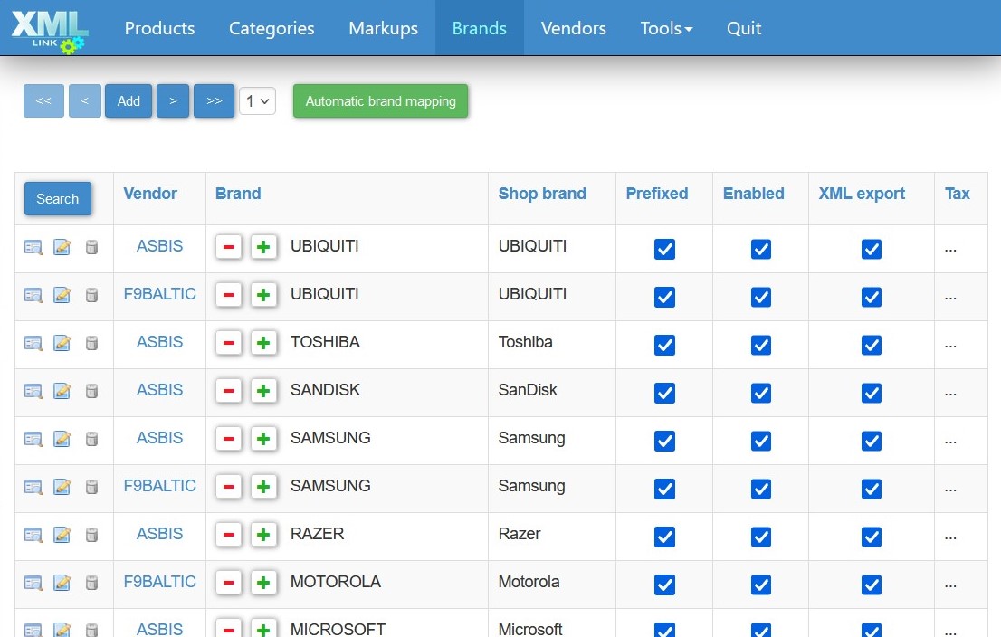
Task: Sort by the Brand column header
Action: pos(238,194)
